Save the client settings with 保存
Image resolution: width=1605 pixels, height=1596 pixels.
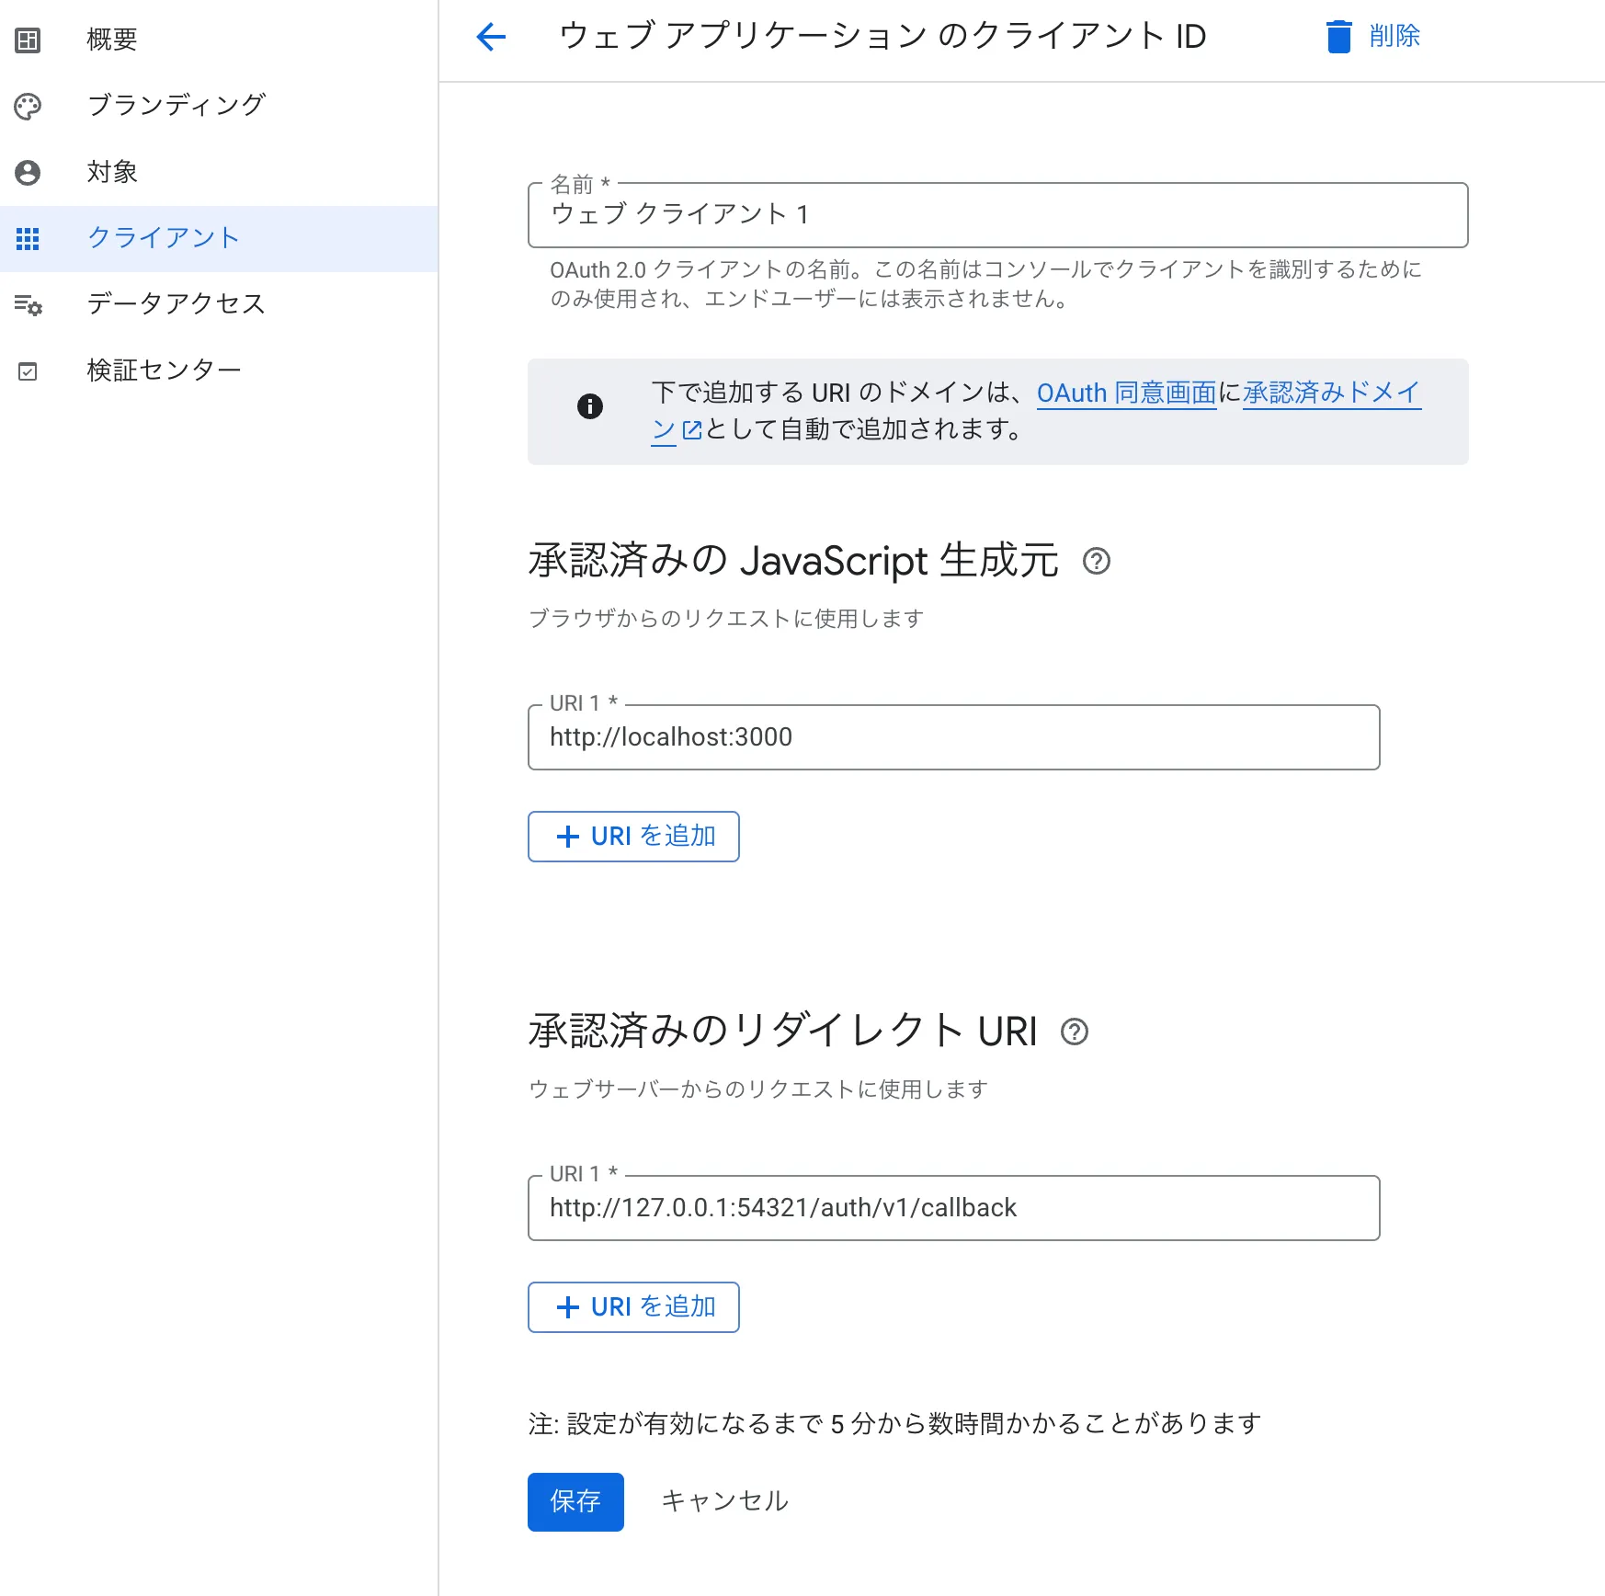coord(575,1501)
